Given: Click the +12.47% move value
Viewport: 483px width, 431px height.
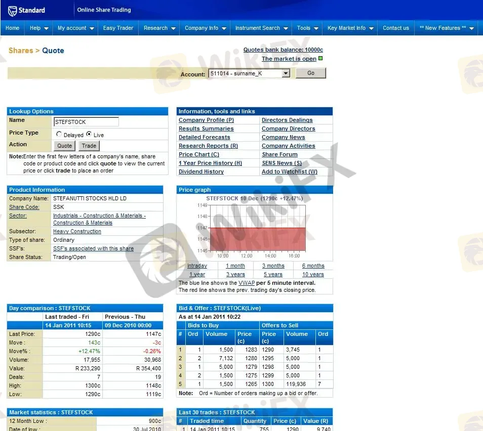Looking at the screenshot, I should [89, 351].
